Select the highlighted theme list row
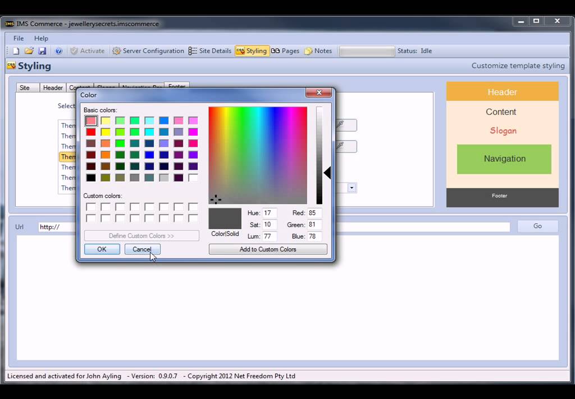575x399 pixels. 68,157
